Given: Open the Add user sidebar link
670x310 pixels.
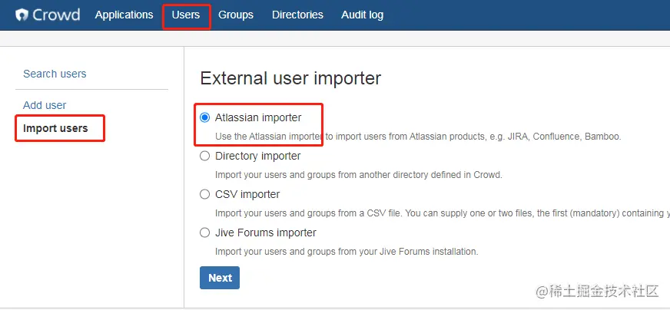Looking at the screenshot, I should click(x=45, y=105).
